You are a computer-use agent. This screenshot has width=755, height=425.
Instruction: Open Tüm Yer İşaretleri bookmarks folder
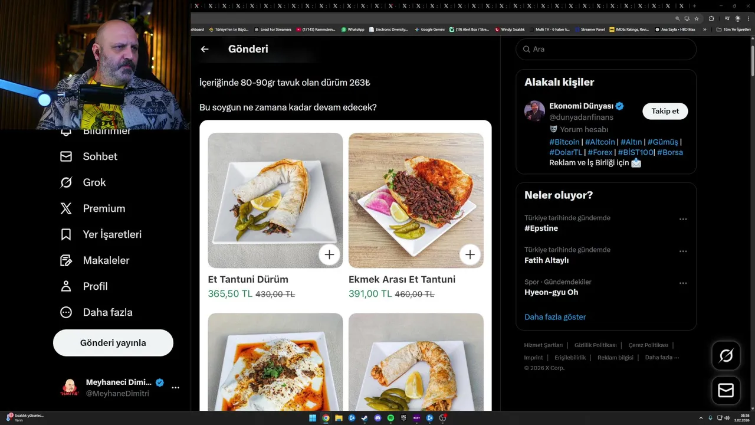(734, 29)
